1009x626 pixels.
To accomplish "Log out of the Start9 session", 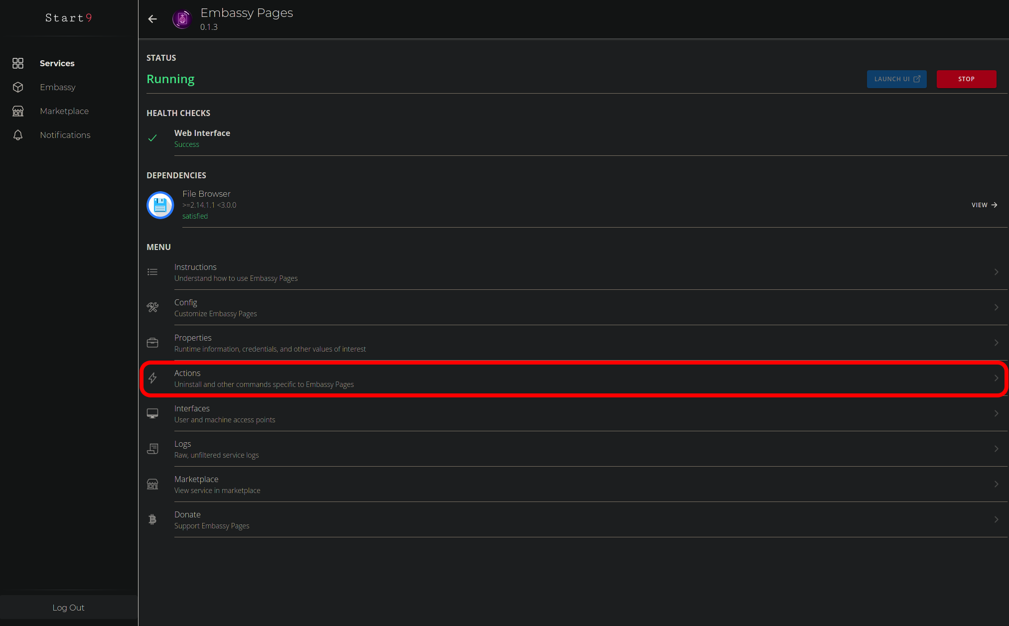I will [68, 608].
